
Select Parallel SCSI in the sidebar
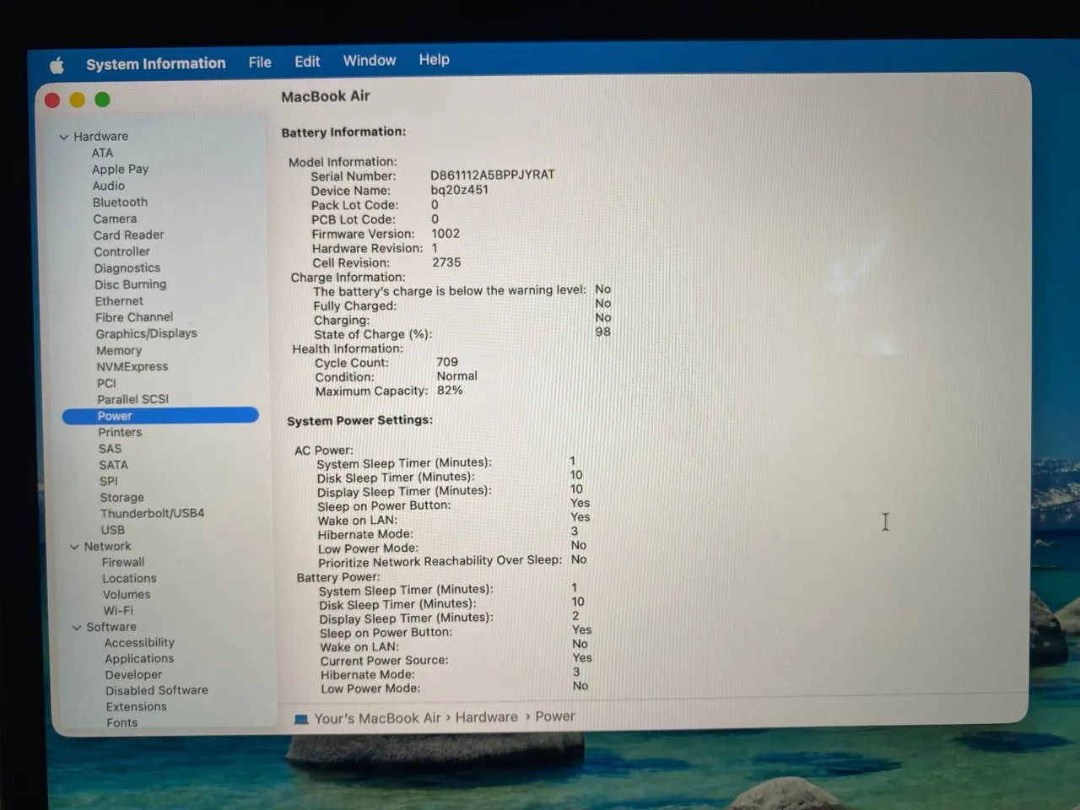pyautogui.click(x=132, y=399)
